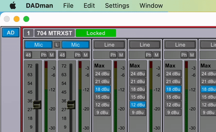The height and width of the screenshot is (132, 216).
Task: Toggle Line mode on fifth channel
Action: (180, 45)
